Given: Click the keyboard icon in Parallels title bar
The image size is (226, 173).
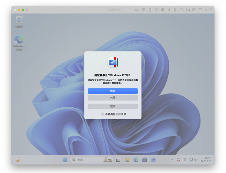Looking at the screenshot, I should 137,10.
